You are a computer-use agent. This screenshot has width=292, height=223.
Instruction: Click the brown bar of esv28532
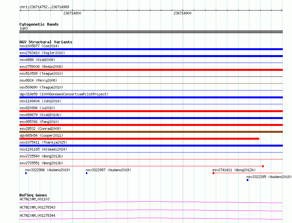click(151, 132)
